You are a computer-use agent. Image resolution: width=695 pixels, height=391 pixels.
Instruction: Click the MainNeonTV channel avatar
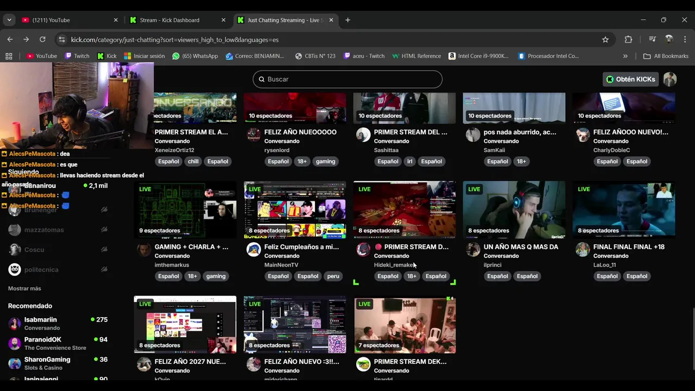click(x=254, y=249)
